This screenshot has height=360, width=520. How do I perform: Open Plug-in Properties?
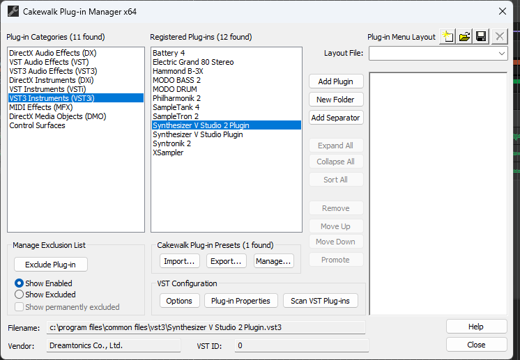(x=240, y=301)
